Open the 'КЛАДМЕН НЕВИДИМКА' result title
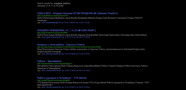This screenshot has width=186, height=90. (66, 30)
